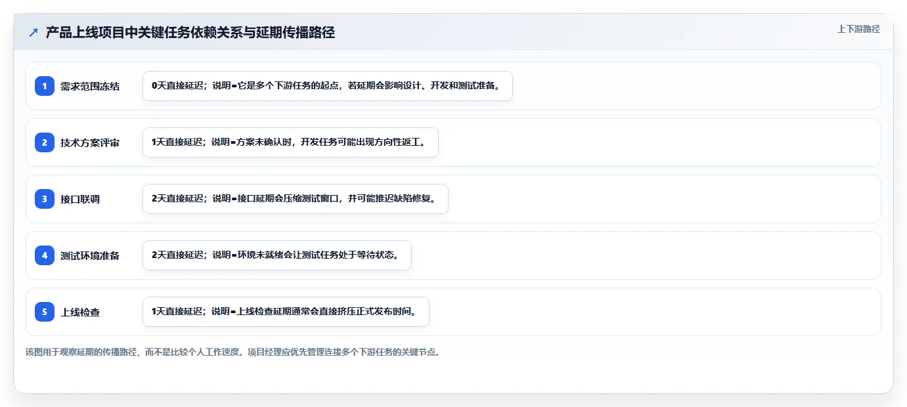
Task: Select step badge 5 for 上线检查
Action: click(x=45, y=312)
